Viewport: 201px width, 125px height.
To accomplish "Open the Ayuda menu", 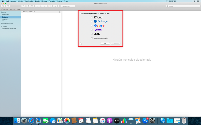I will tap(66, 1).
